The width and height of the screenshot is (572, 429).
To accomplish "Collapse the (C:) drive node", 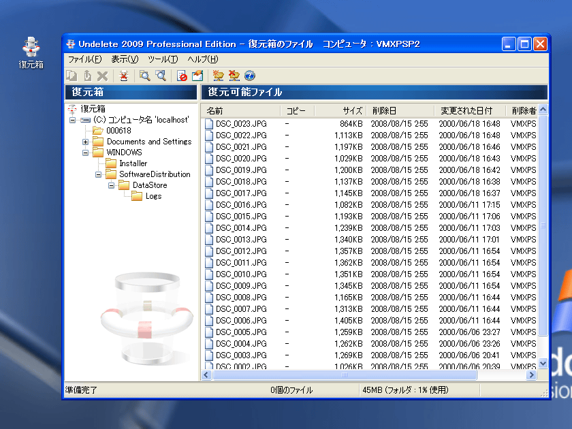I will pyautogui.click(x=72, y=120).
